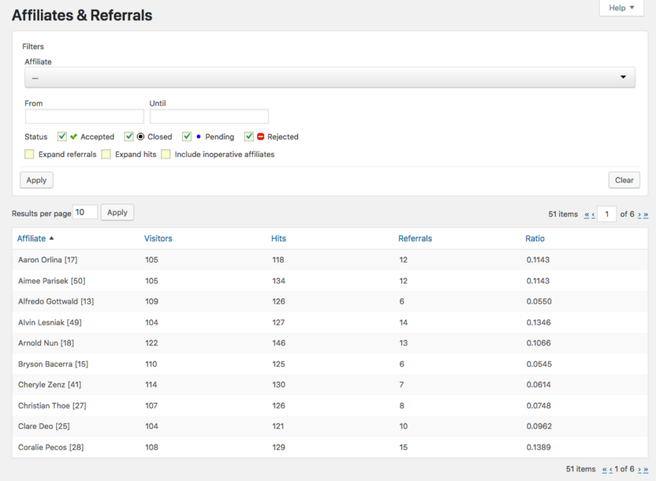
Task: Go to next page in bottom pagination
Action: (639, 469)
